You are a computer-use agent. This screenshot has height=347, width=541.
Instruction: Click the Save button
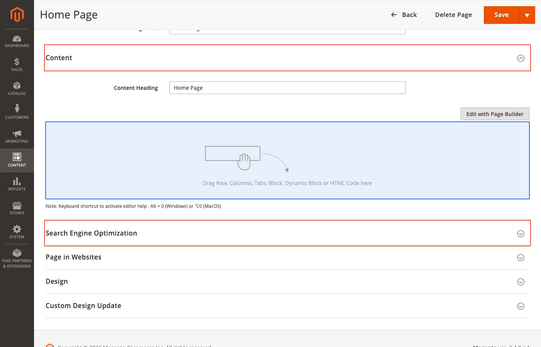(501, 15)
